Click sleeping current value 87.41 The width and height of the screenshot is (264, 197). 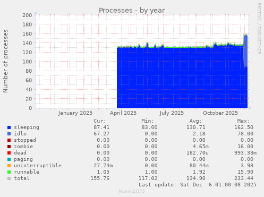coord(101,127)
